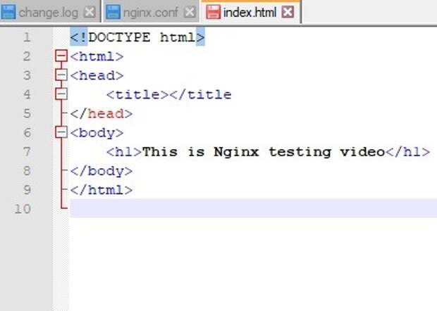
Task: Click the blue save icon on nginx.conf tab
Action: click(x=113, y=12)
